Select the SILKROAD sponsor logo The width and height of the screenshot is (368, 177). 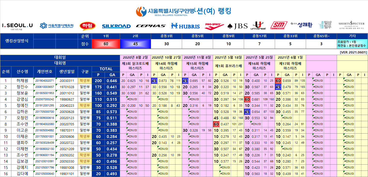(x=116, y=26)
